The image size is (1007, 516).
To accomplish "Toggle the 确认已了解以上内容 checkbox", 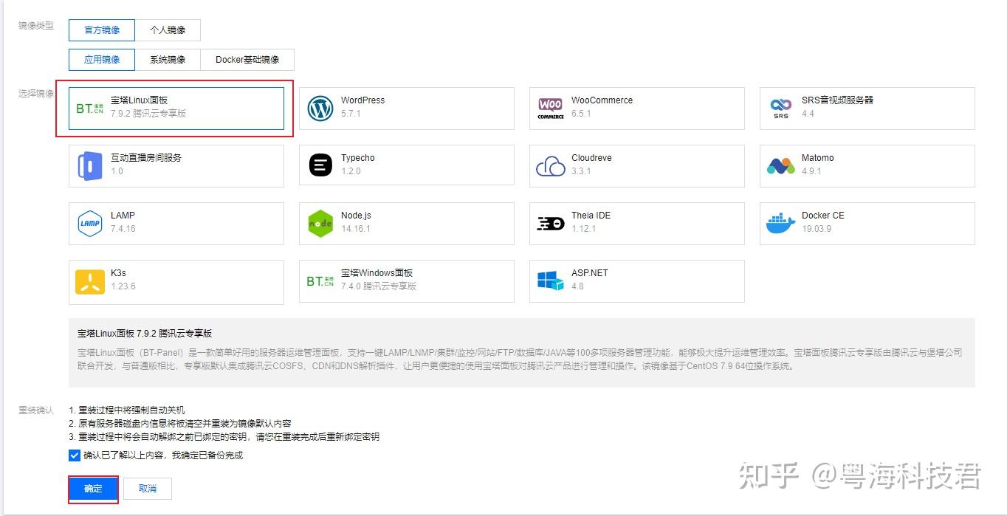I will click(x=75, y=455).
